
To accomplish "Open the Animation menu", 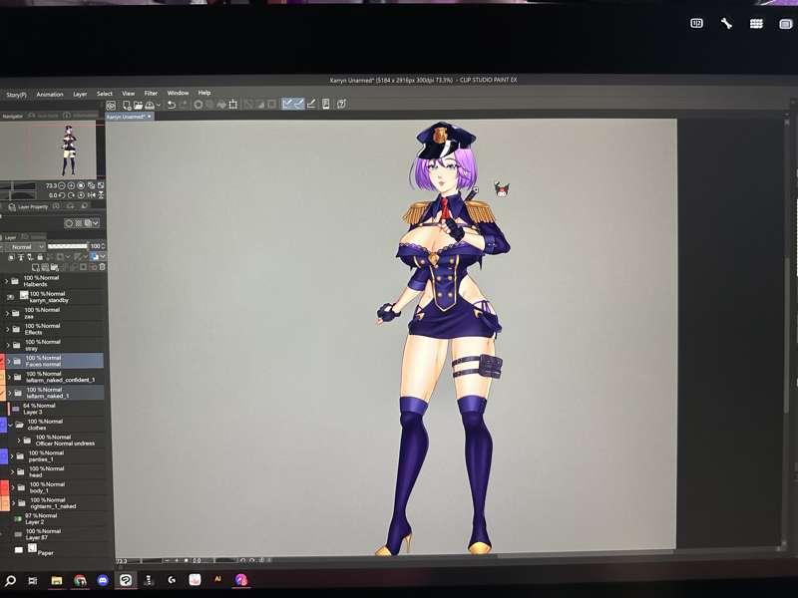I will point(49,94).
